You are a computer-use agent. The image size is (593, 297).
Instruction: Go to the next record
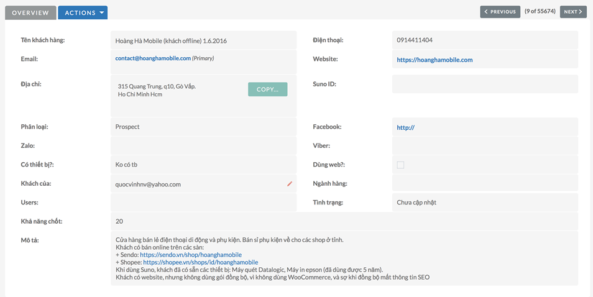573,12
